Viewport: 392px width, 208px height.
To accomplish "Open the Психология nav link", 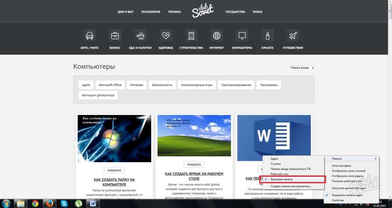I will click(x=151, y=12).
